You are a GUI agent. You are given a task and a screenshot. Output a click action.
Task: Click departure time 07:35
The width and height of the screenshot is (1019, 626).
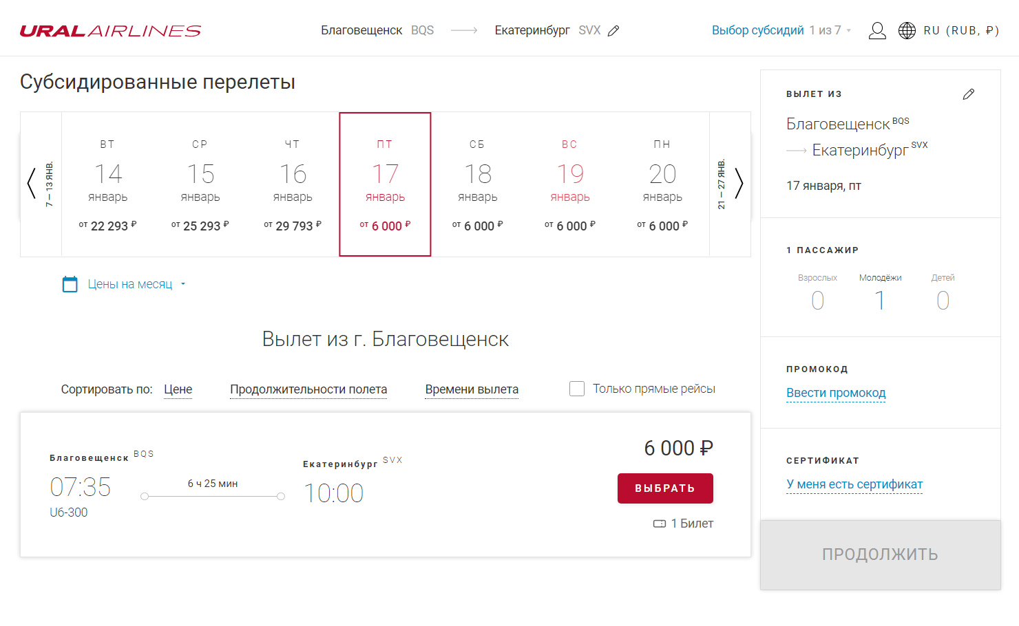pos(80,487)
